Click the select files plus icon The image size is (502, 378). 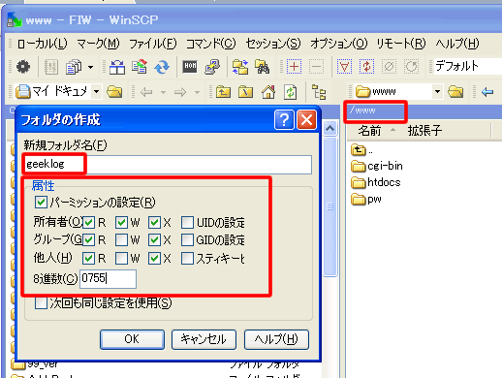click(294, 67)
